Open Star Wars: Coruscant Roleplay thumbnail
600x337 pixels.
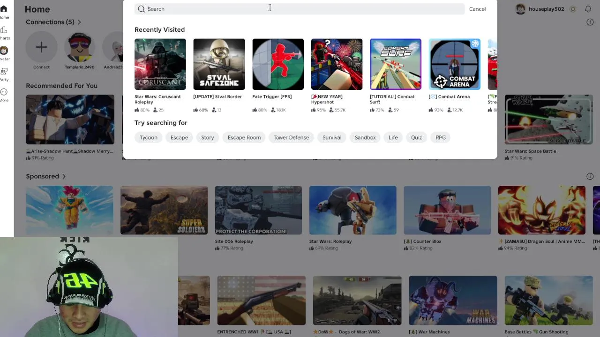click(x=160, y=64)
